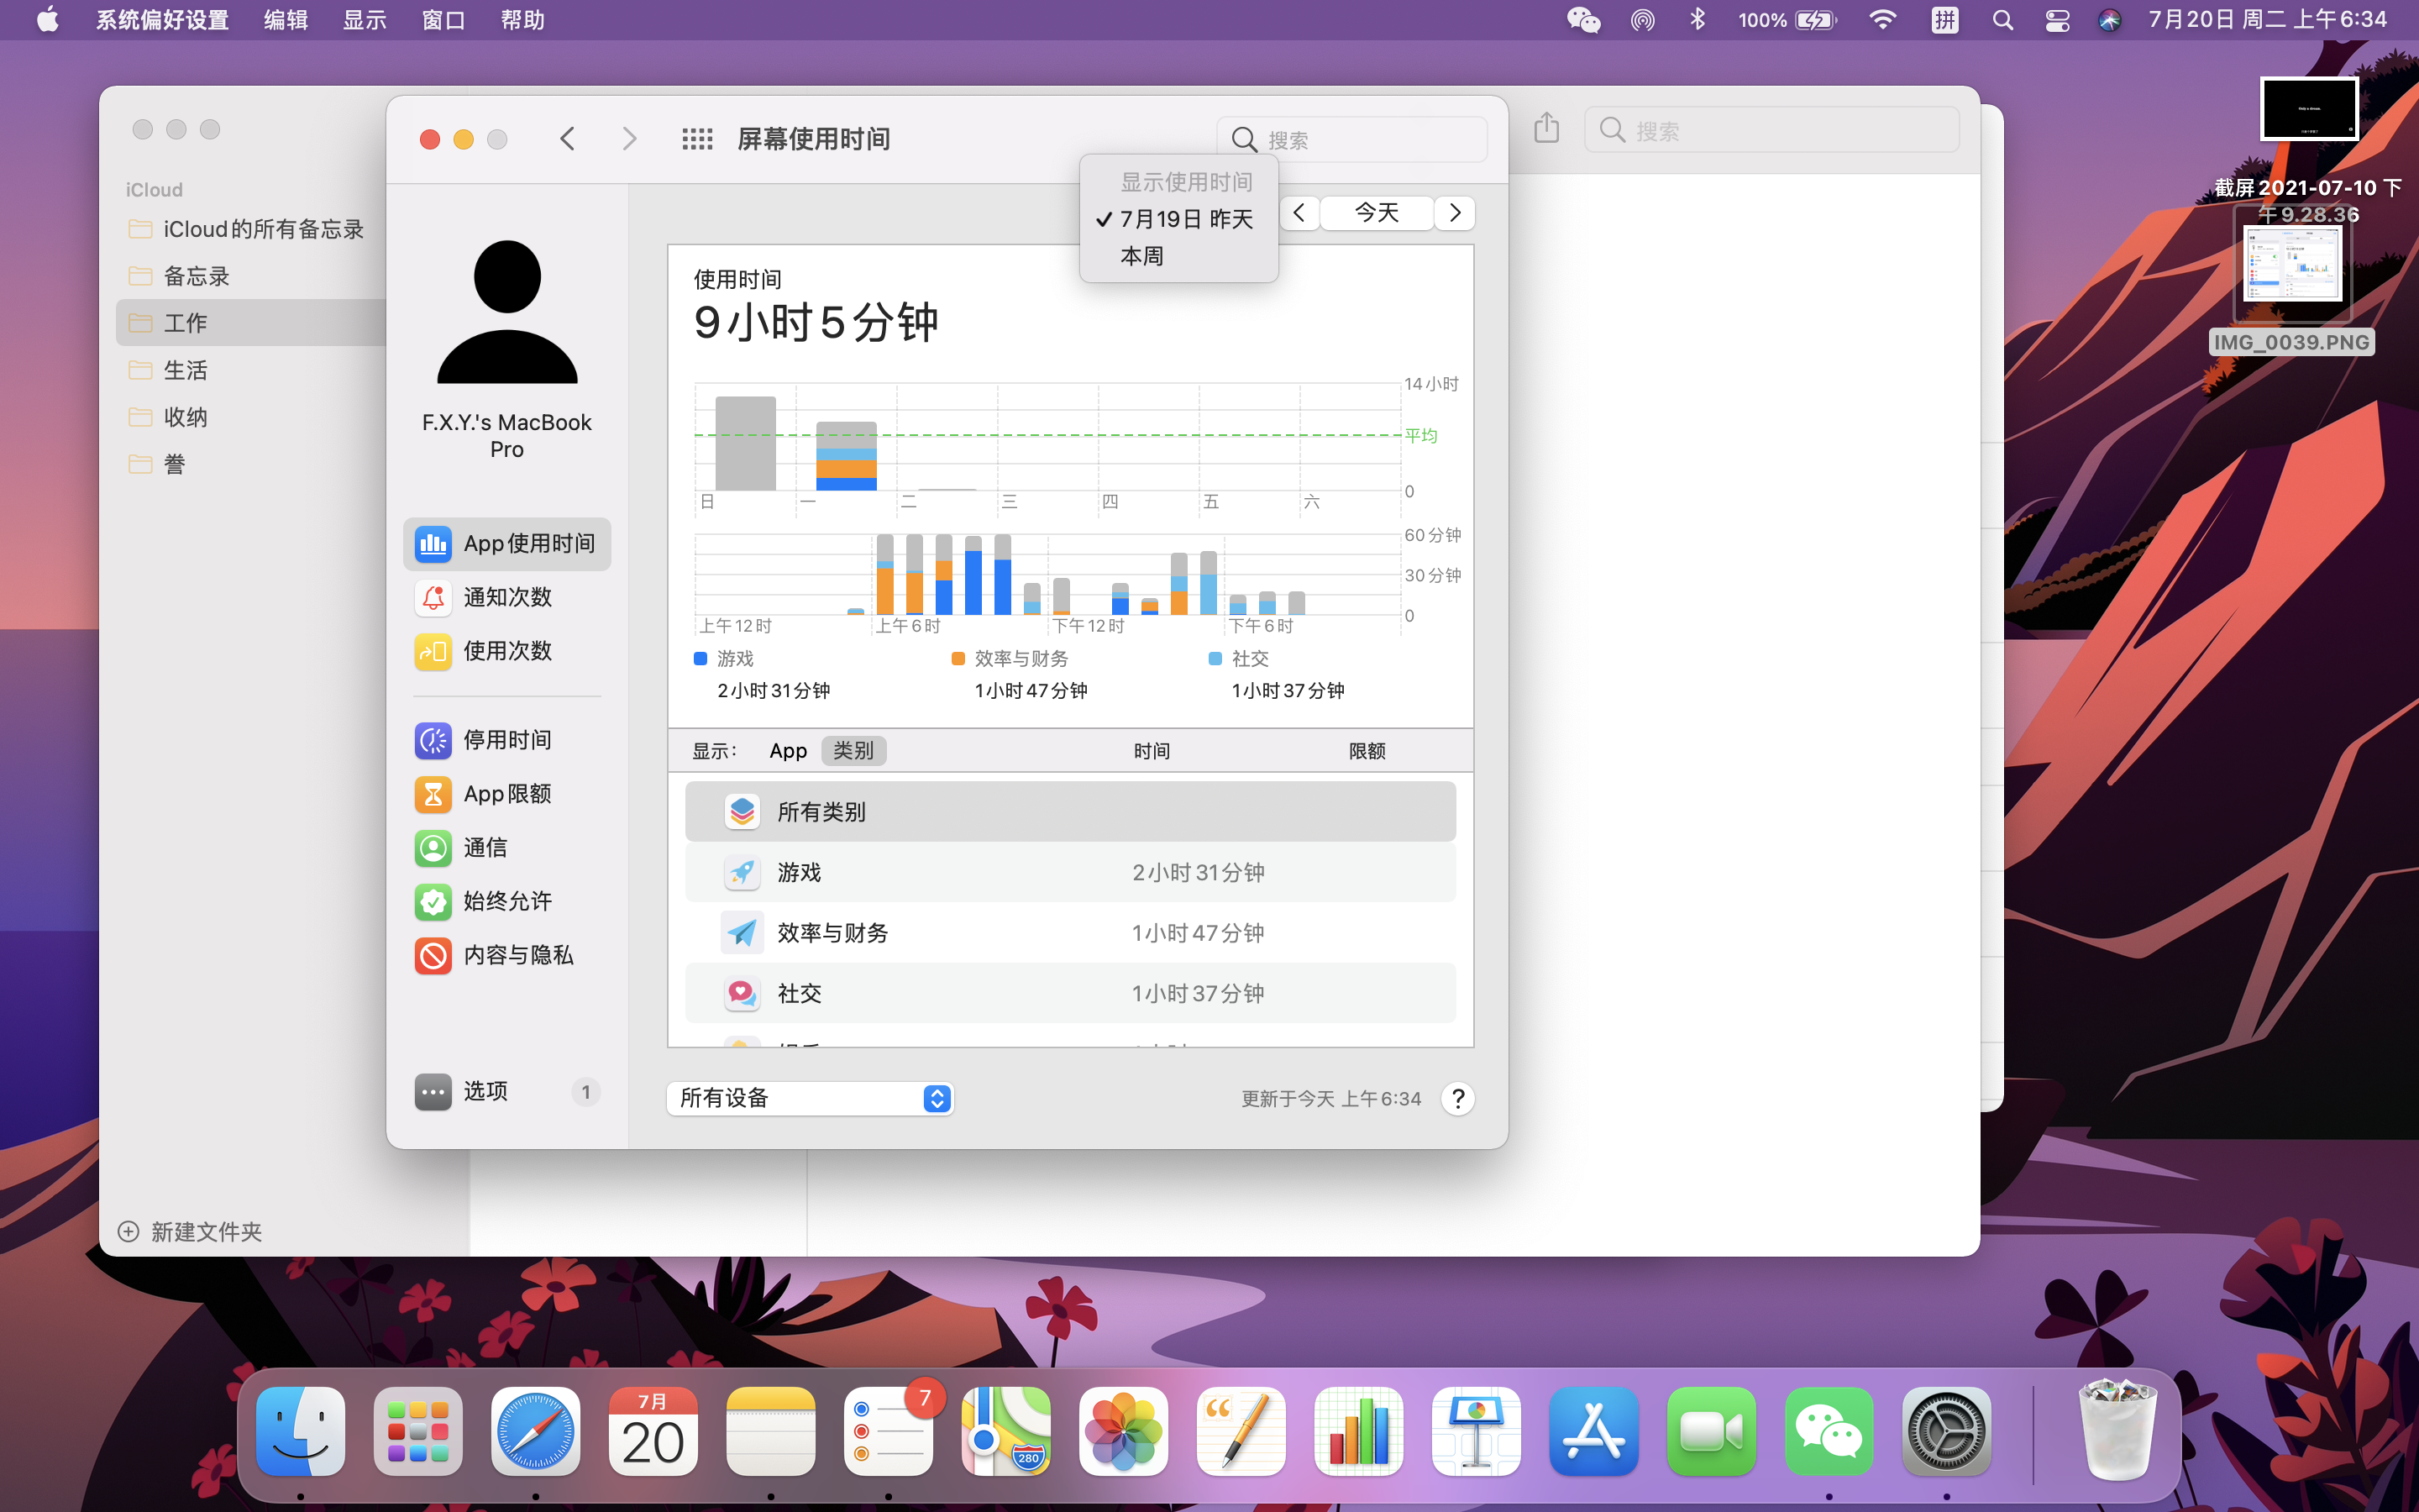Open 内容与隐私 restrictions

tap(517, 955)
